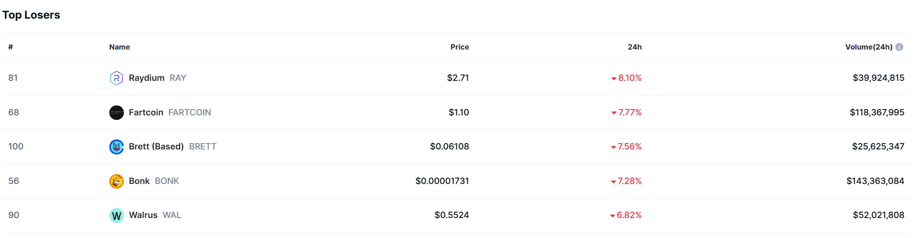Open the Brett (Based) name link
This screenshot has height=238, width=920.
pyautogui.click(x=156, y=147)
